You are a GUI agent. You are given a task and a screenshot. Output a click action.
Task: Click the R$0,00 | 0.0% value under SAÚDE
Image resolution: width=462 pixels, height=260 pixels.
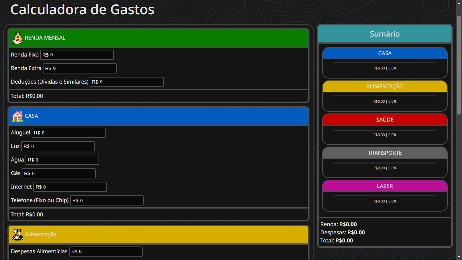click(x=385, y=135)
